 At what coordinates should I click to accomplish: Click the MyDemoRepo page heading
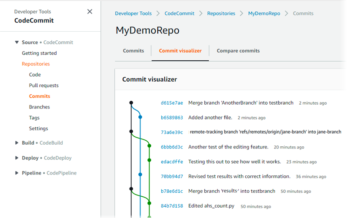tap(147, 30)
